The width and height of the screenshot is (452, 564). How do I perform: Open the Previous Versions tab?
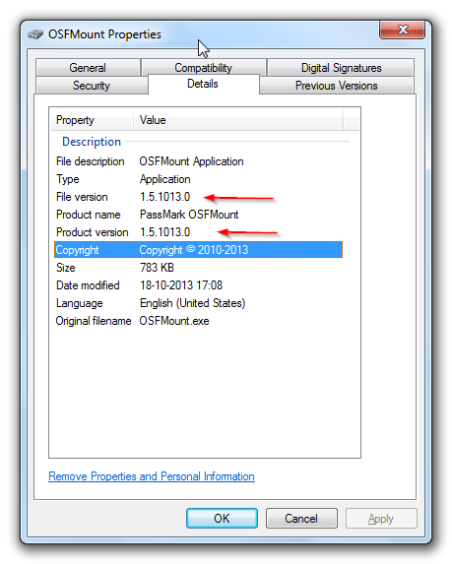tap(336, 86)
